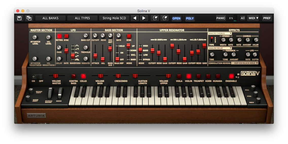This screenshot has height=144, width=288.
Task: Open the ALL BANKS filter
Action: pos(50,18)
